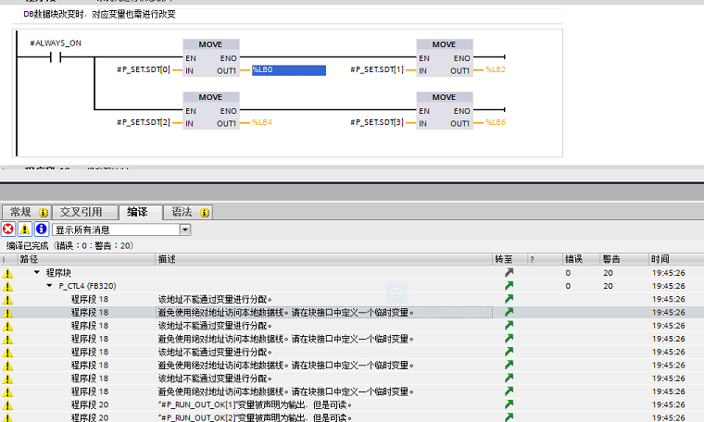Sort by the 时间 column header

coord(676,259)
